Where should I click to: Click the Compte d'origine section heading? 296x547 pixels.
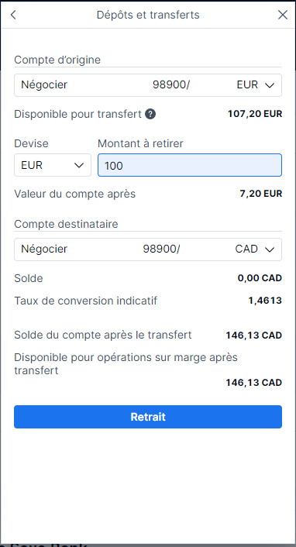57,60
